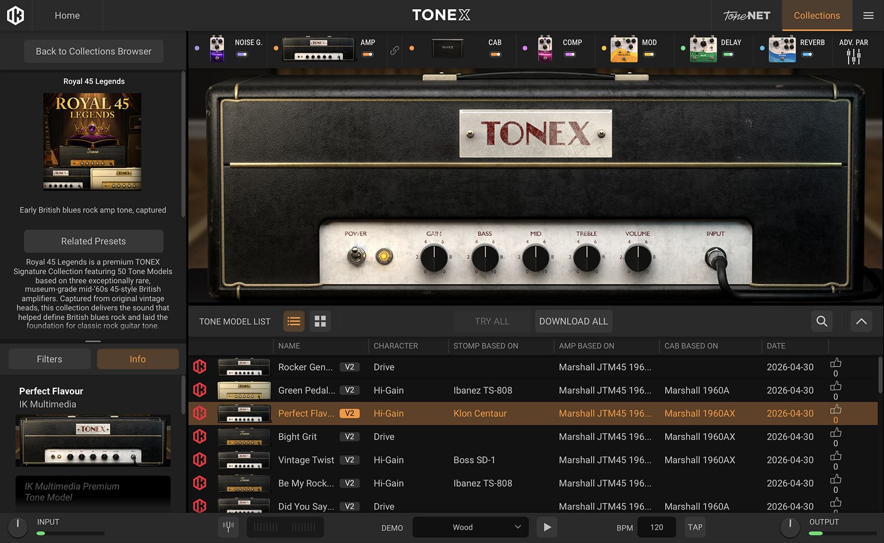Click Back to Collections Browser
The width and height of the screenshot is (884, 543).
tap(94, 51)
